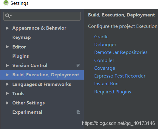158x129 pixels.
Task: Click the Android Studio logo icon
Action: click(6, 3)
